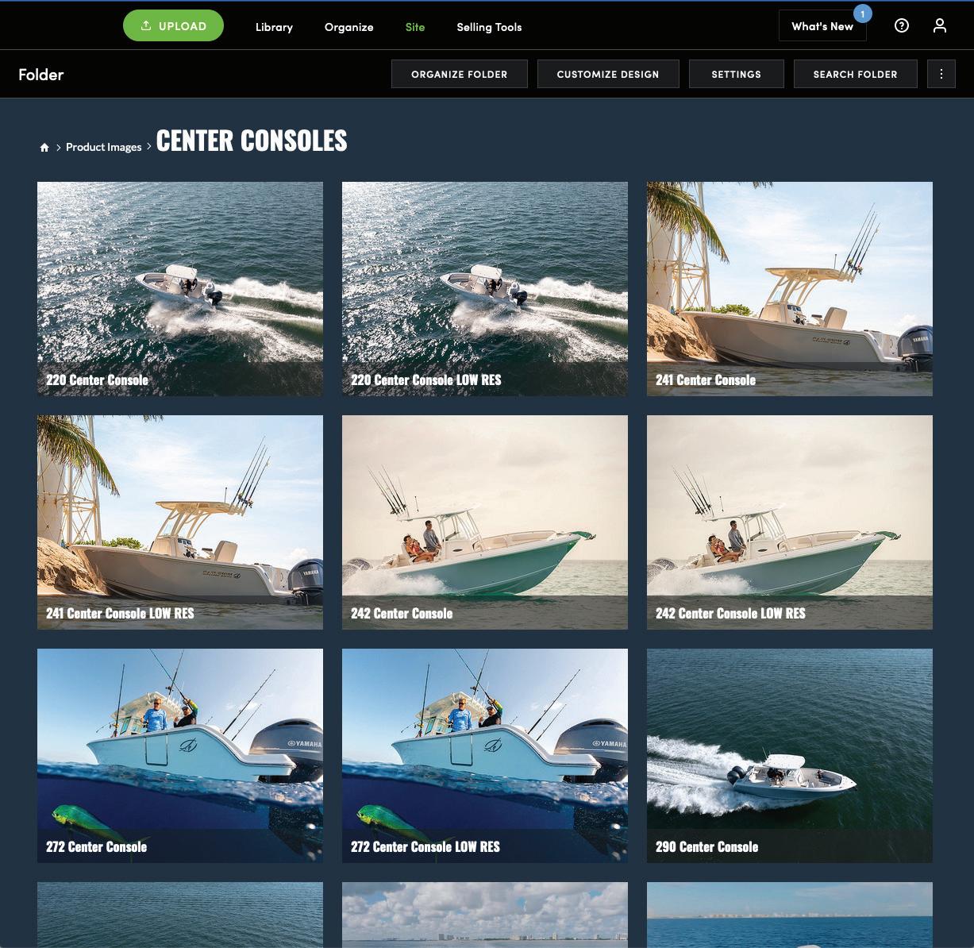Viewport: 974px width, 948px height.
Task: Click the green Upload button
Action: [173, 26]
